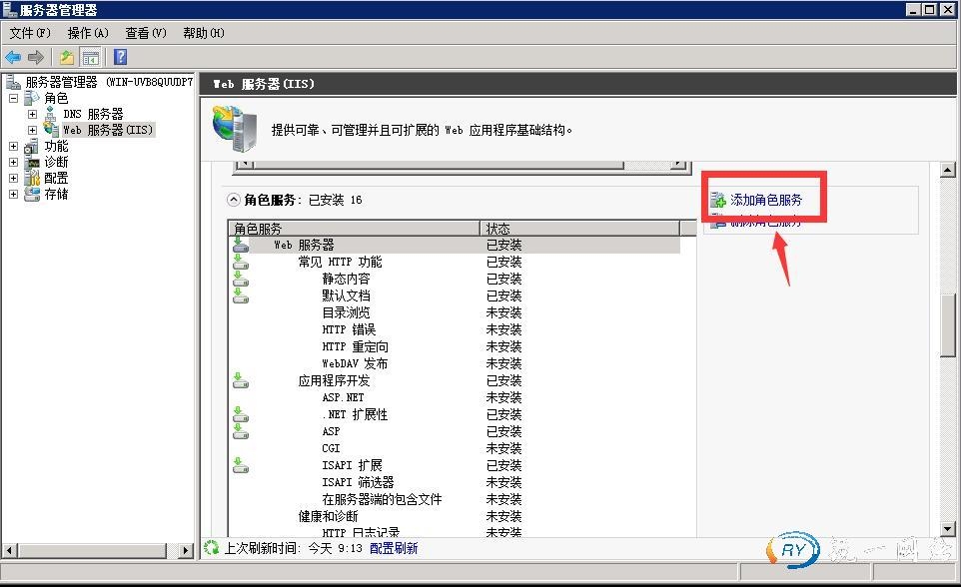Screen dimensions: 961x587
Task: Open help via the question mark icon
Action: (120, 57)
